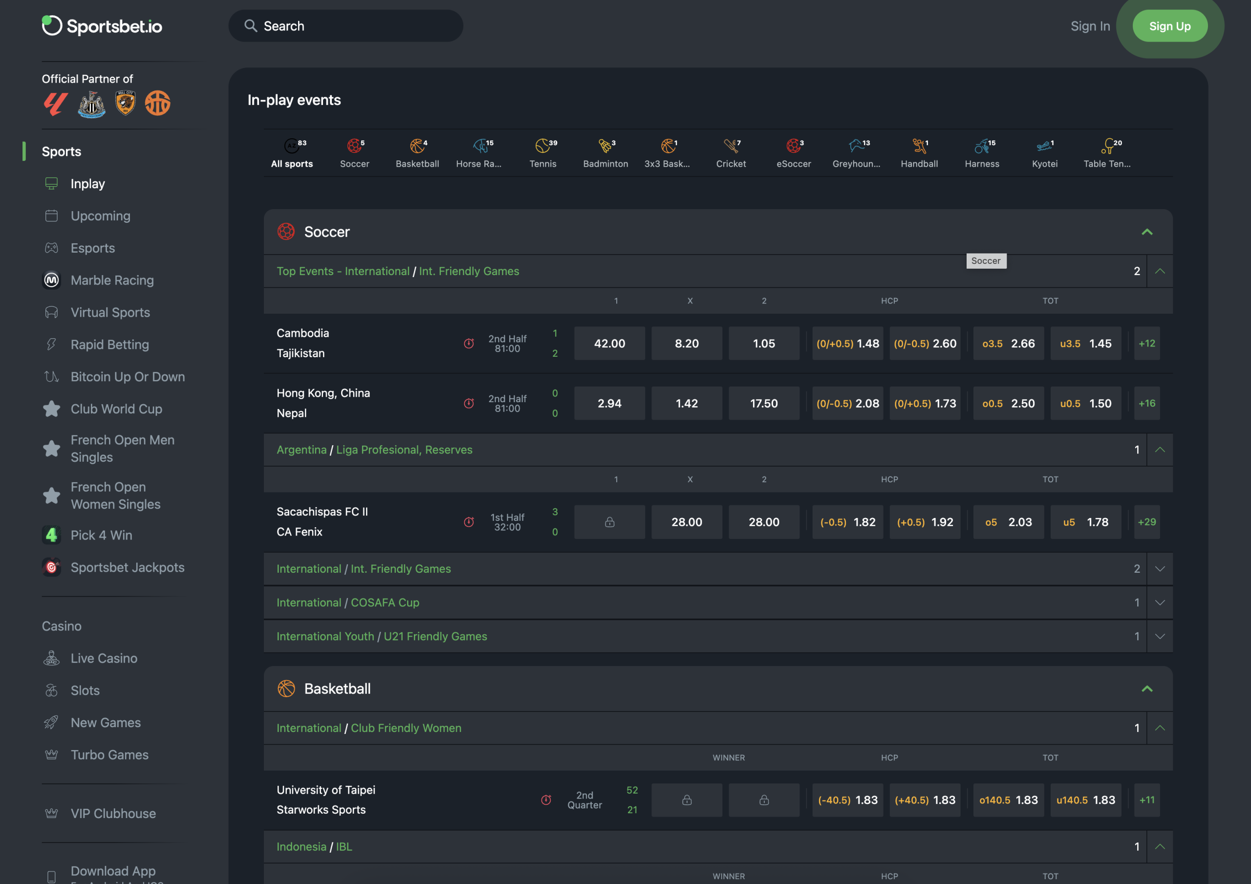Choose the Table Tennis sport icon
Viewport: 1251px width, 884px height.
click(1107, 146)
